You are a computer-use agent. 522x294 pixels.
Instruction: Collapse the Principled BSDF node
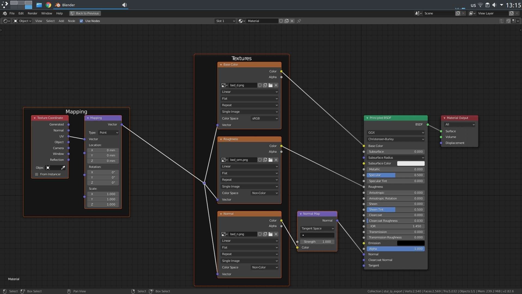(367, 118)
